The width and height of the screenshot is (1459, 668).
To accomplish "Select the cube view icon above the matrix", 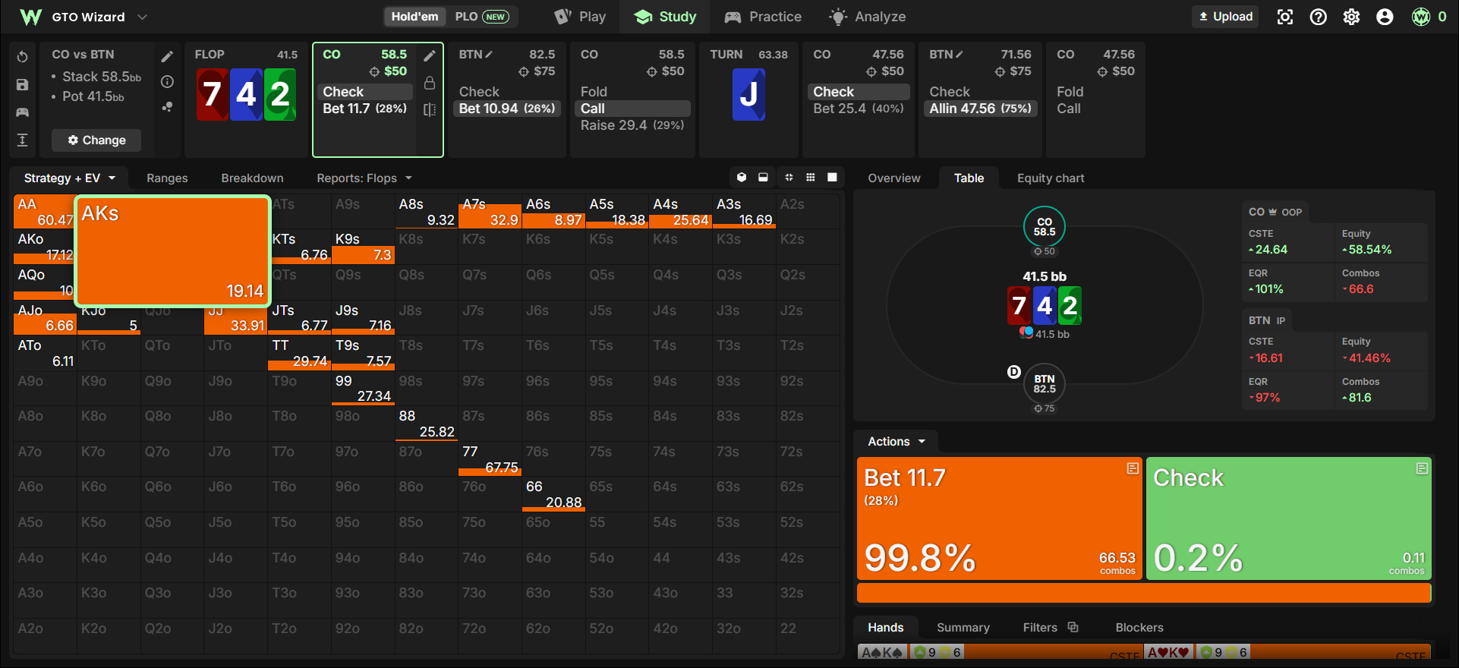I will click(x=742, y=177).
